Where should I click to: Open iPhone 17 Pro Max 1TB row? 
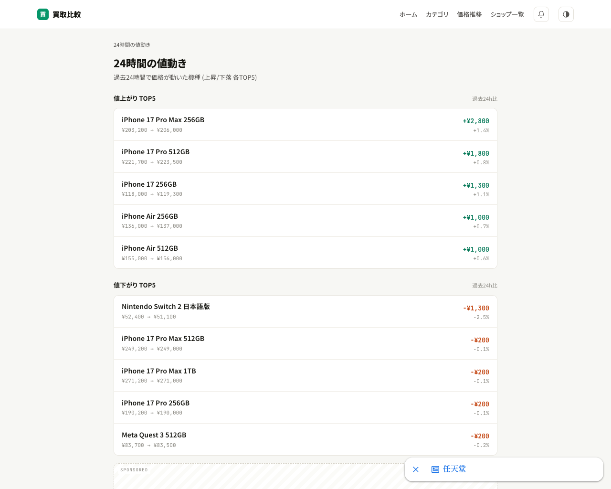[x=305, y=375]
